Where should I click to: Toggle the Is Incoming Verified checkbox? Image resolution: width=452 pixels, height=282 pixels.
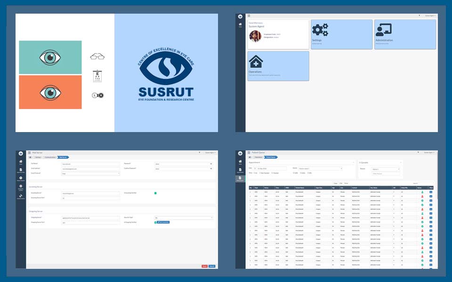tap(155, 193)
